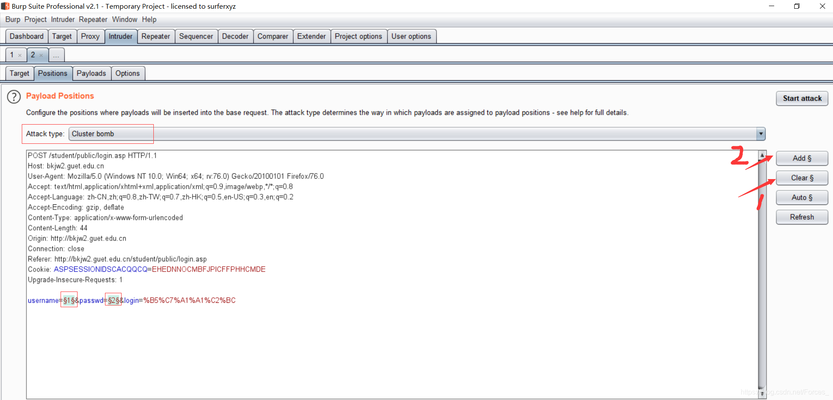Close Intruder attack tab 1
Viewport: 833px width, 400px height.
[x=20, y=55]
